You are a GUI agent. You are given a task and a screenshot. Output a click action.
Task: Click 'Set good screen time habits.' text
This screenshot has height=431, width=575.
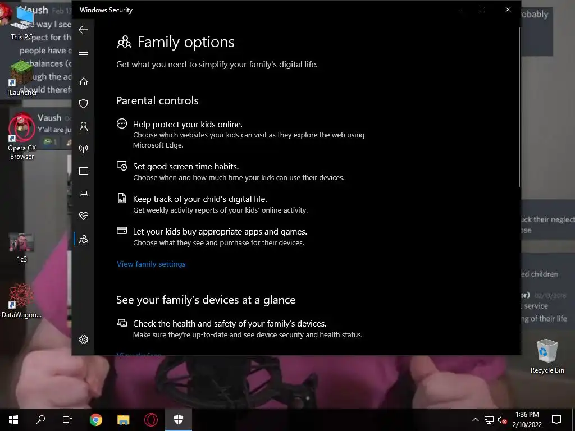pos(186,166)
